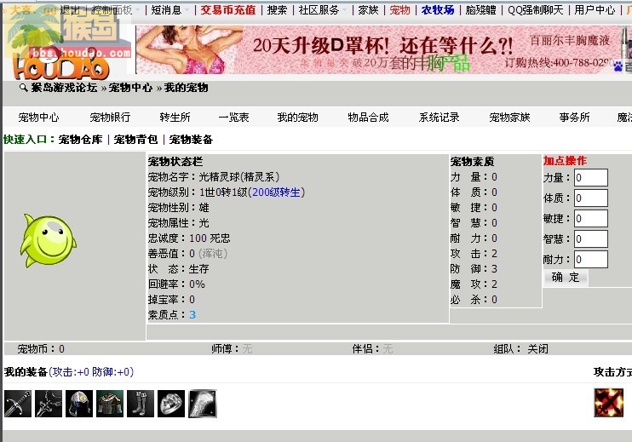Click the 力量 add-points input field

[590, 178]
